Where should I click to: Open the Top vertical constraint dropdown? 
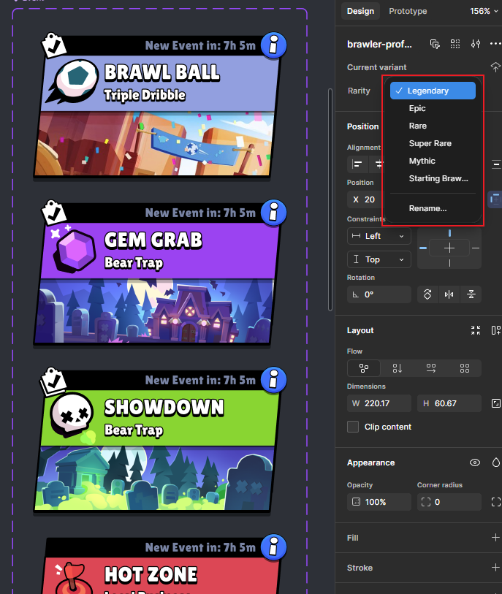pyautogui.click(x=379, y=259)
